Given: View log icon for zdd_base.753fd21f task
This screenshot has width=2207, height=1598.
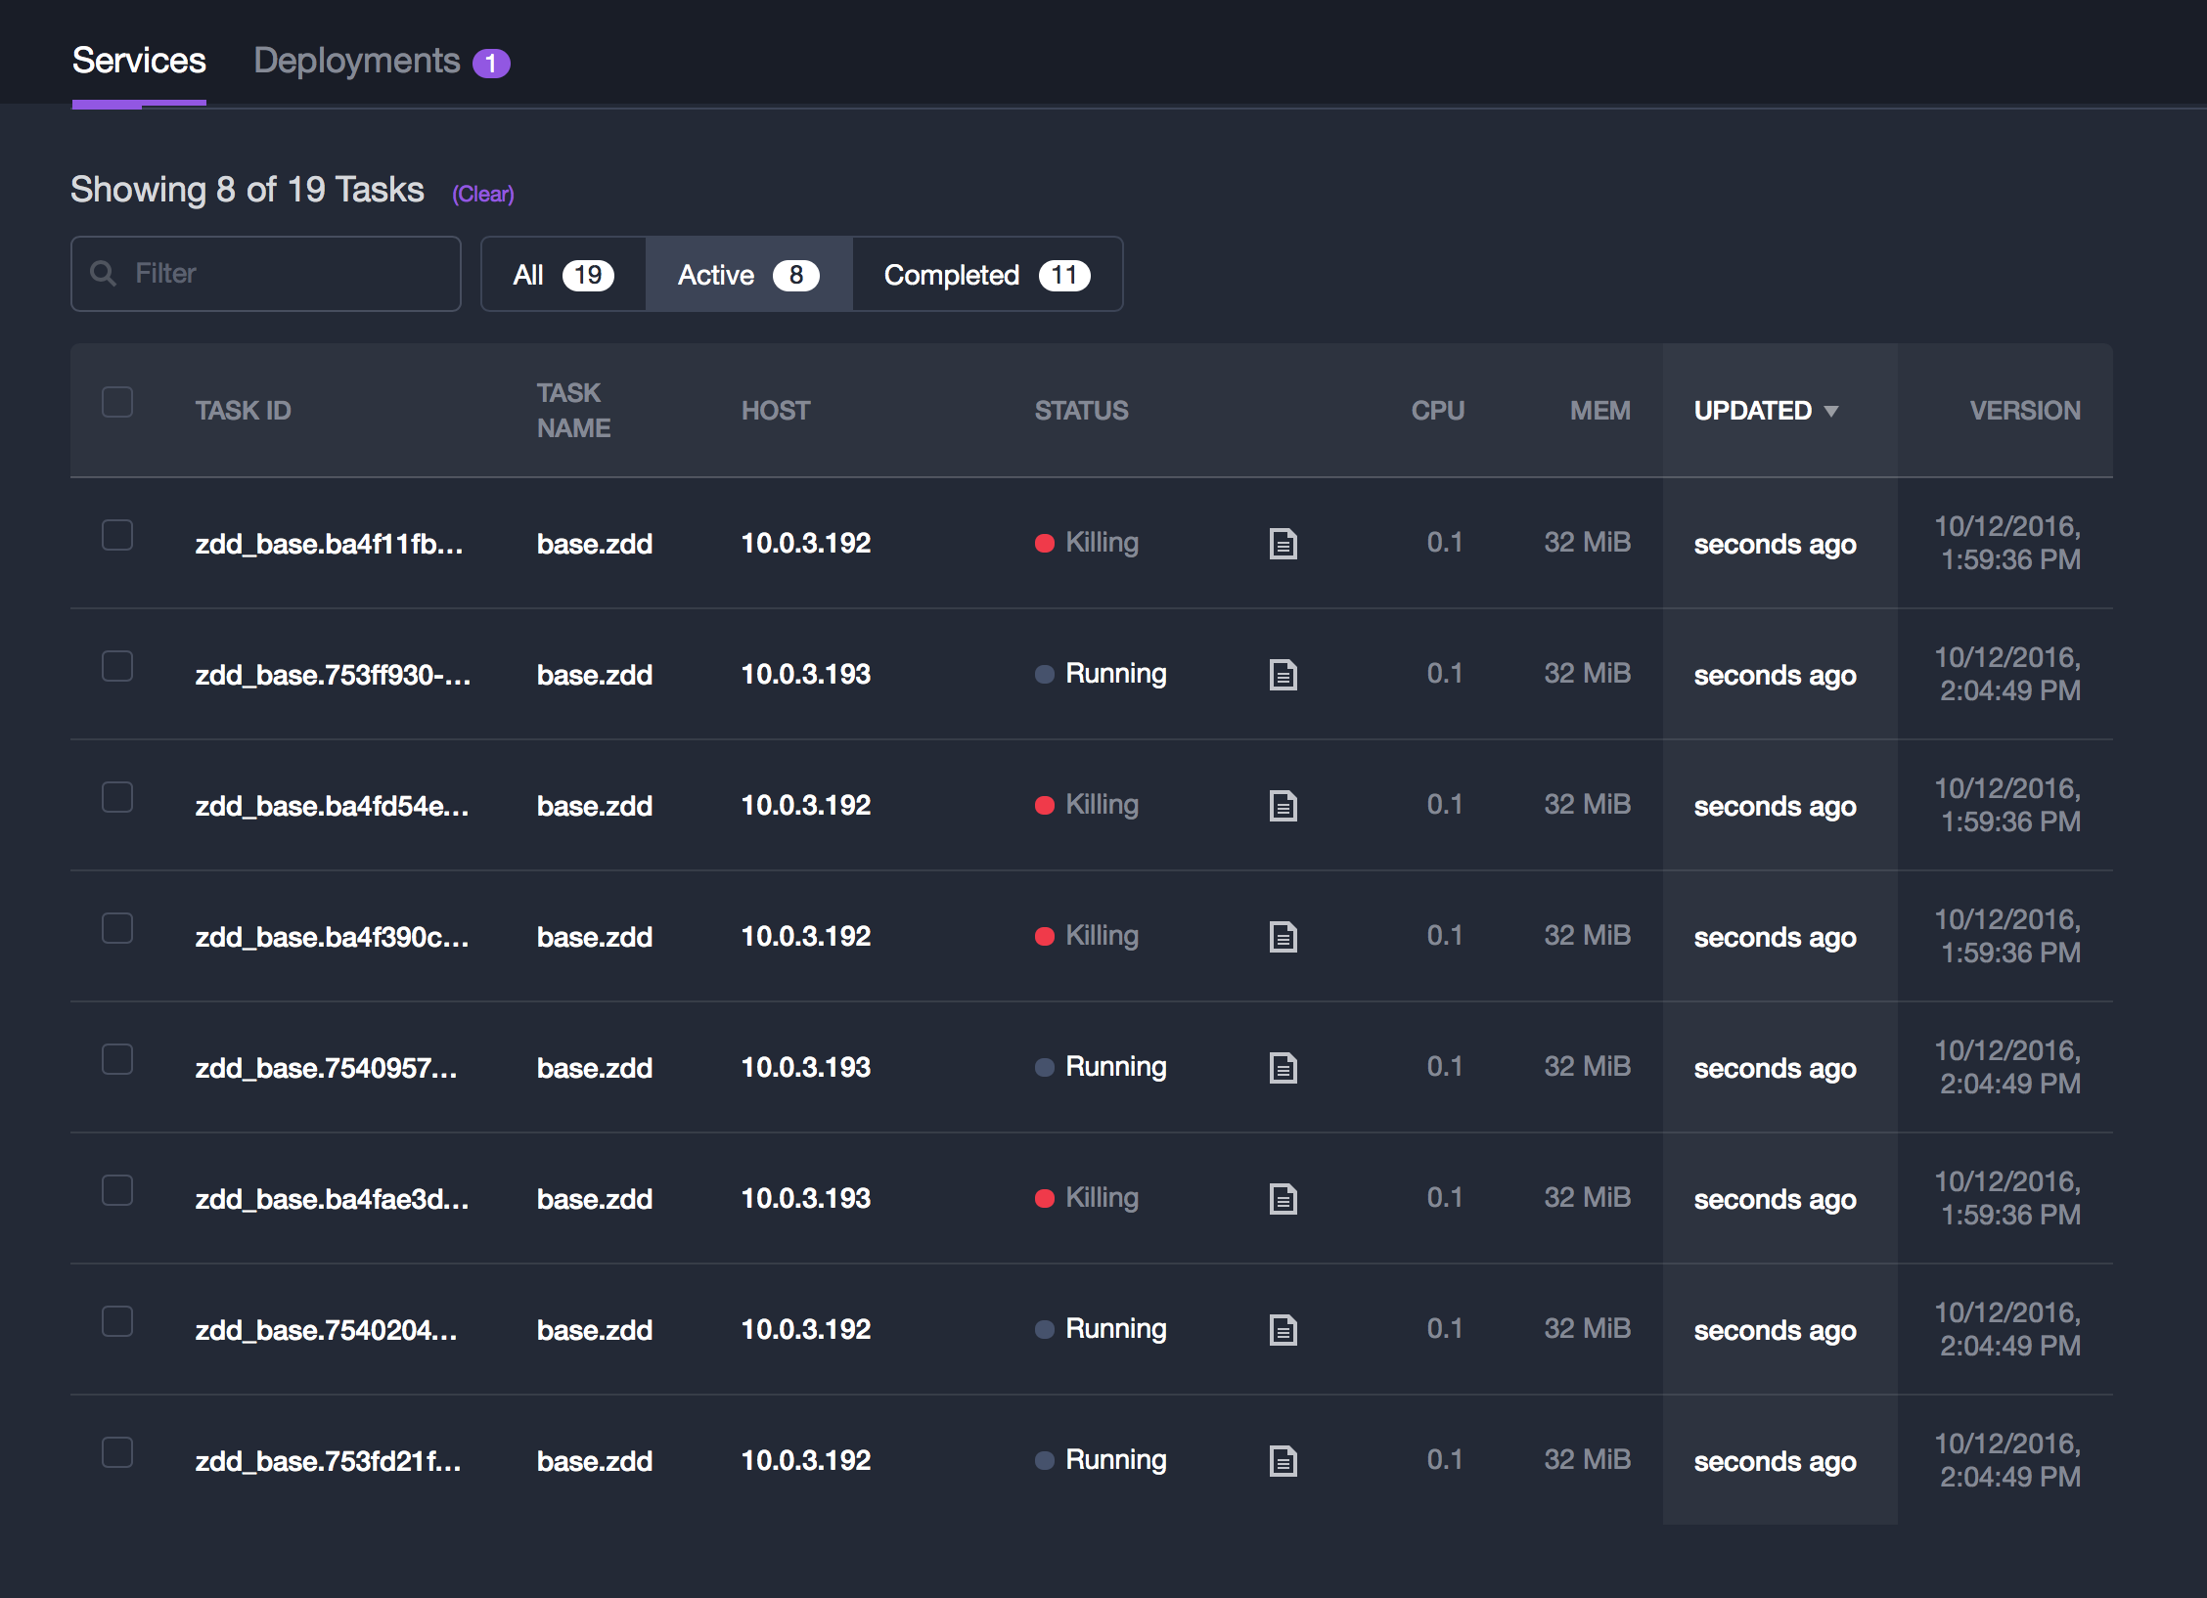Looking at the screenshot, I should click(x=1283, y=1460).
